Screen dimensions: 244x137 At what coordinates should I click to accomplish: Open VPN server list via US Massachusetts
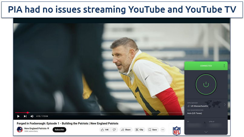click(x=199, y=106)
